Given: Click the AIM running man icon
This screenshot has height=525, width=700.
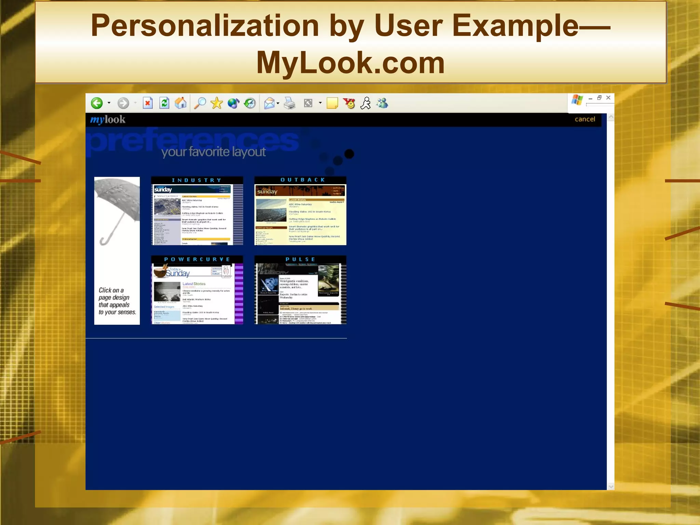Looking at the screenshot, I should point(366,103).
